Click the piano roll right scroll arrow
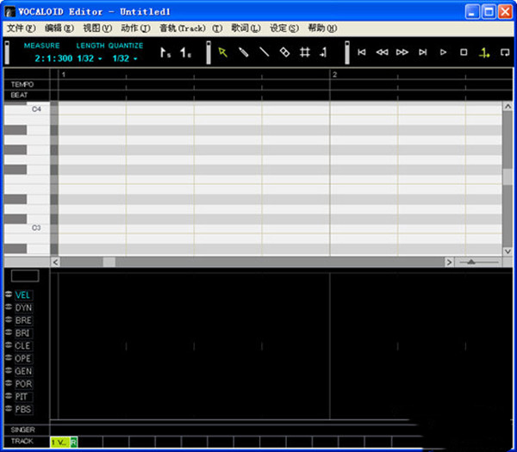The width and height of the screenshot is (517, 452). [449, 263]
